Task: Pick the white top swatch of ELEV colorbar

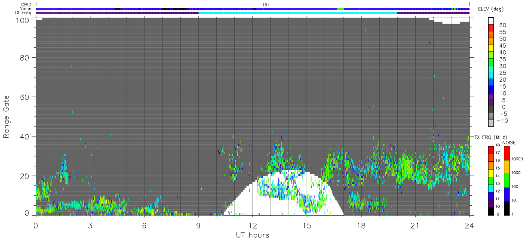Action: 491,21
